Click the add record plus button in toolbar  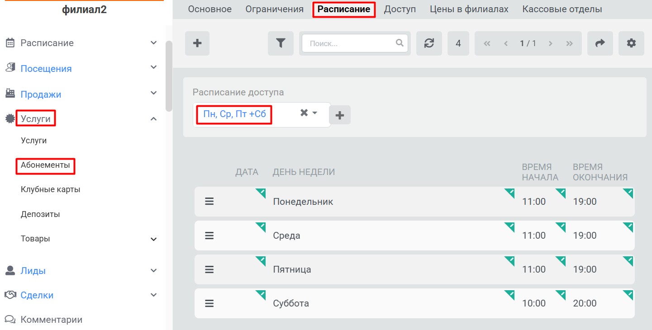(197, 43)
